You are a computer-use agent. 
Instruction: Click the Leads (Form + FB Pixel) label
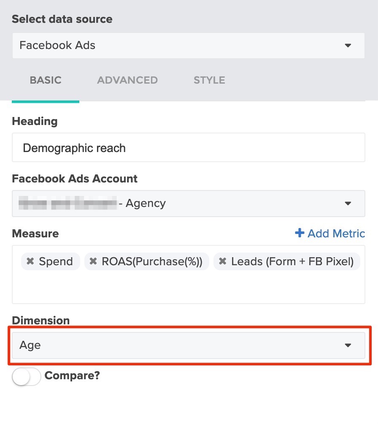[x=292, y=261]
